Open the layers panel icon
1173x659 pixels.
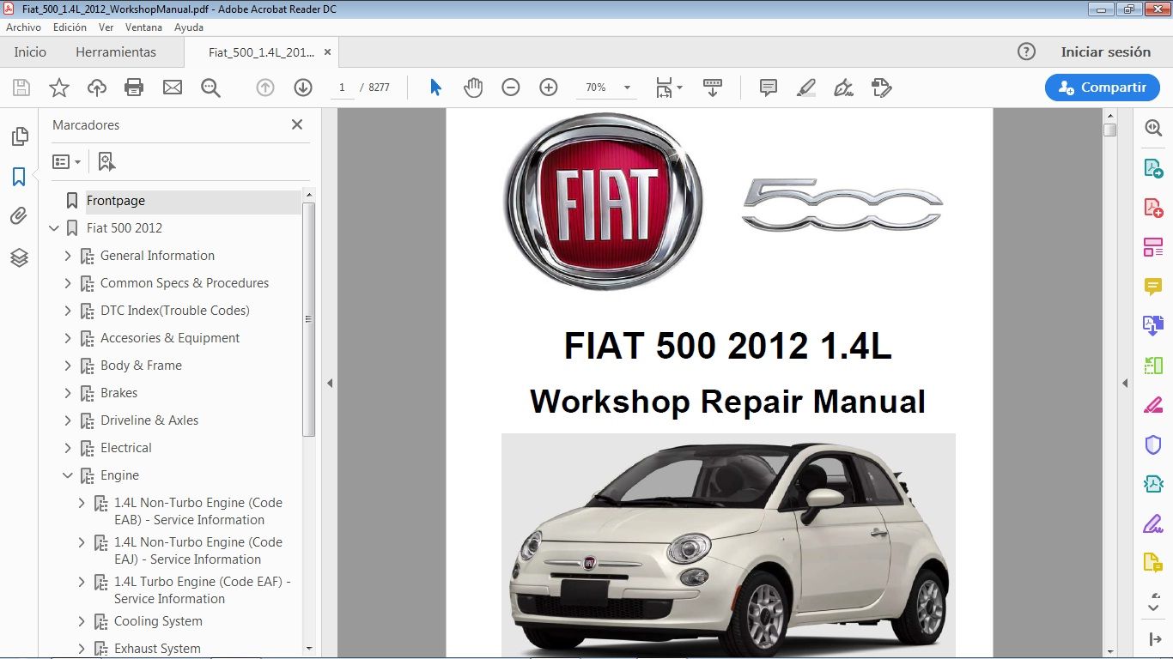click(19, 257)
